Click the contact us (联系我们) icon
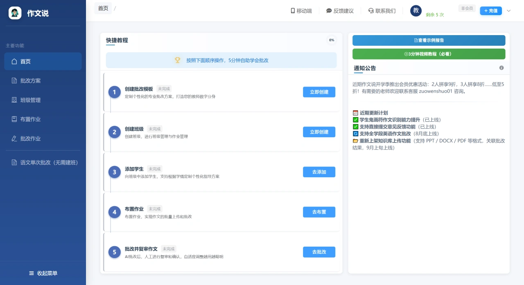Image resolution: width=524 pixels, height=285 pixels. coord(371,11)
